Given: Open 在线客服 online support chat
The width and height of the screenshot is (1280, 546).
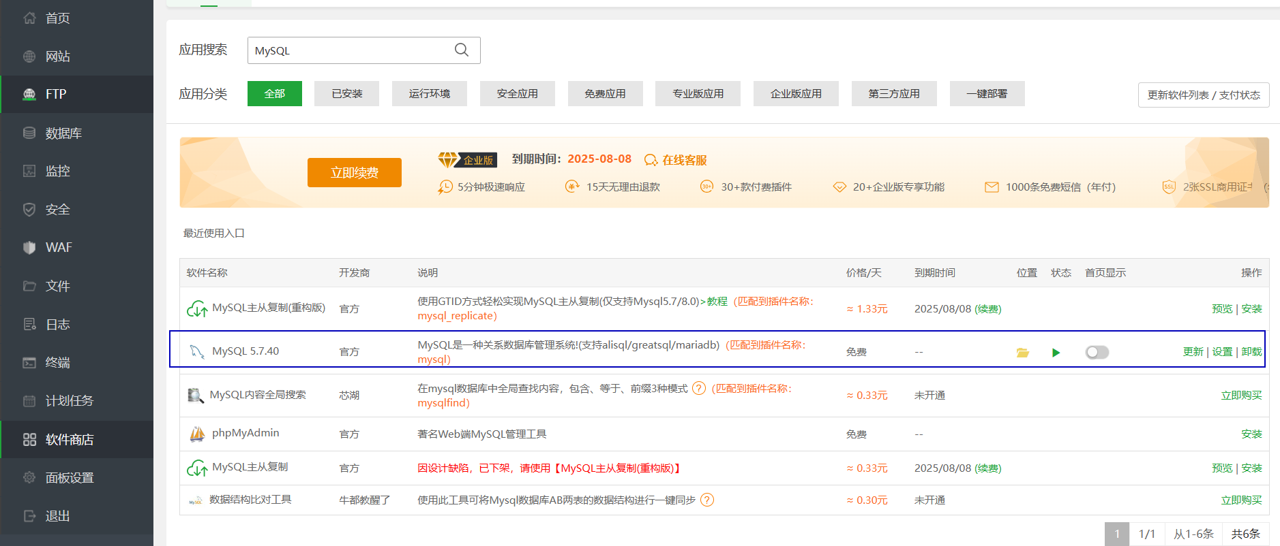Looking at the screenshot, I should (x=676, y=160).
